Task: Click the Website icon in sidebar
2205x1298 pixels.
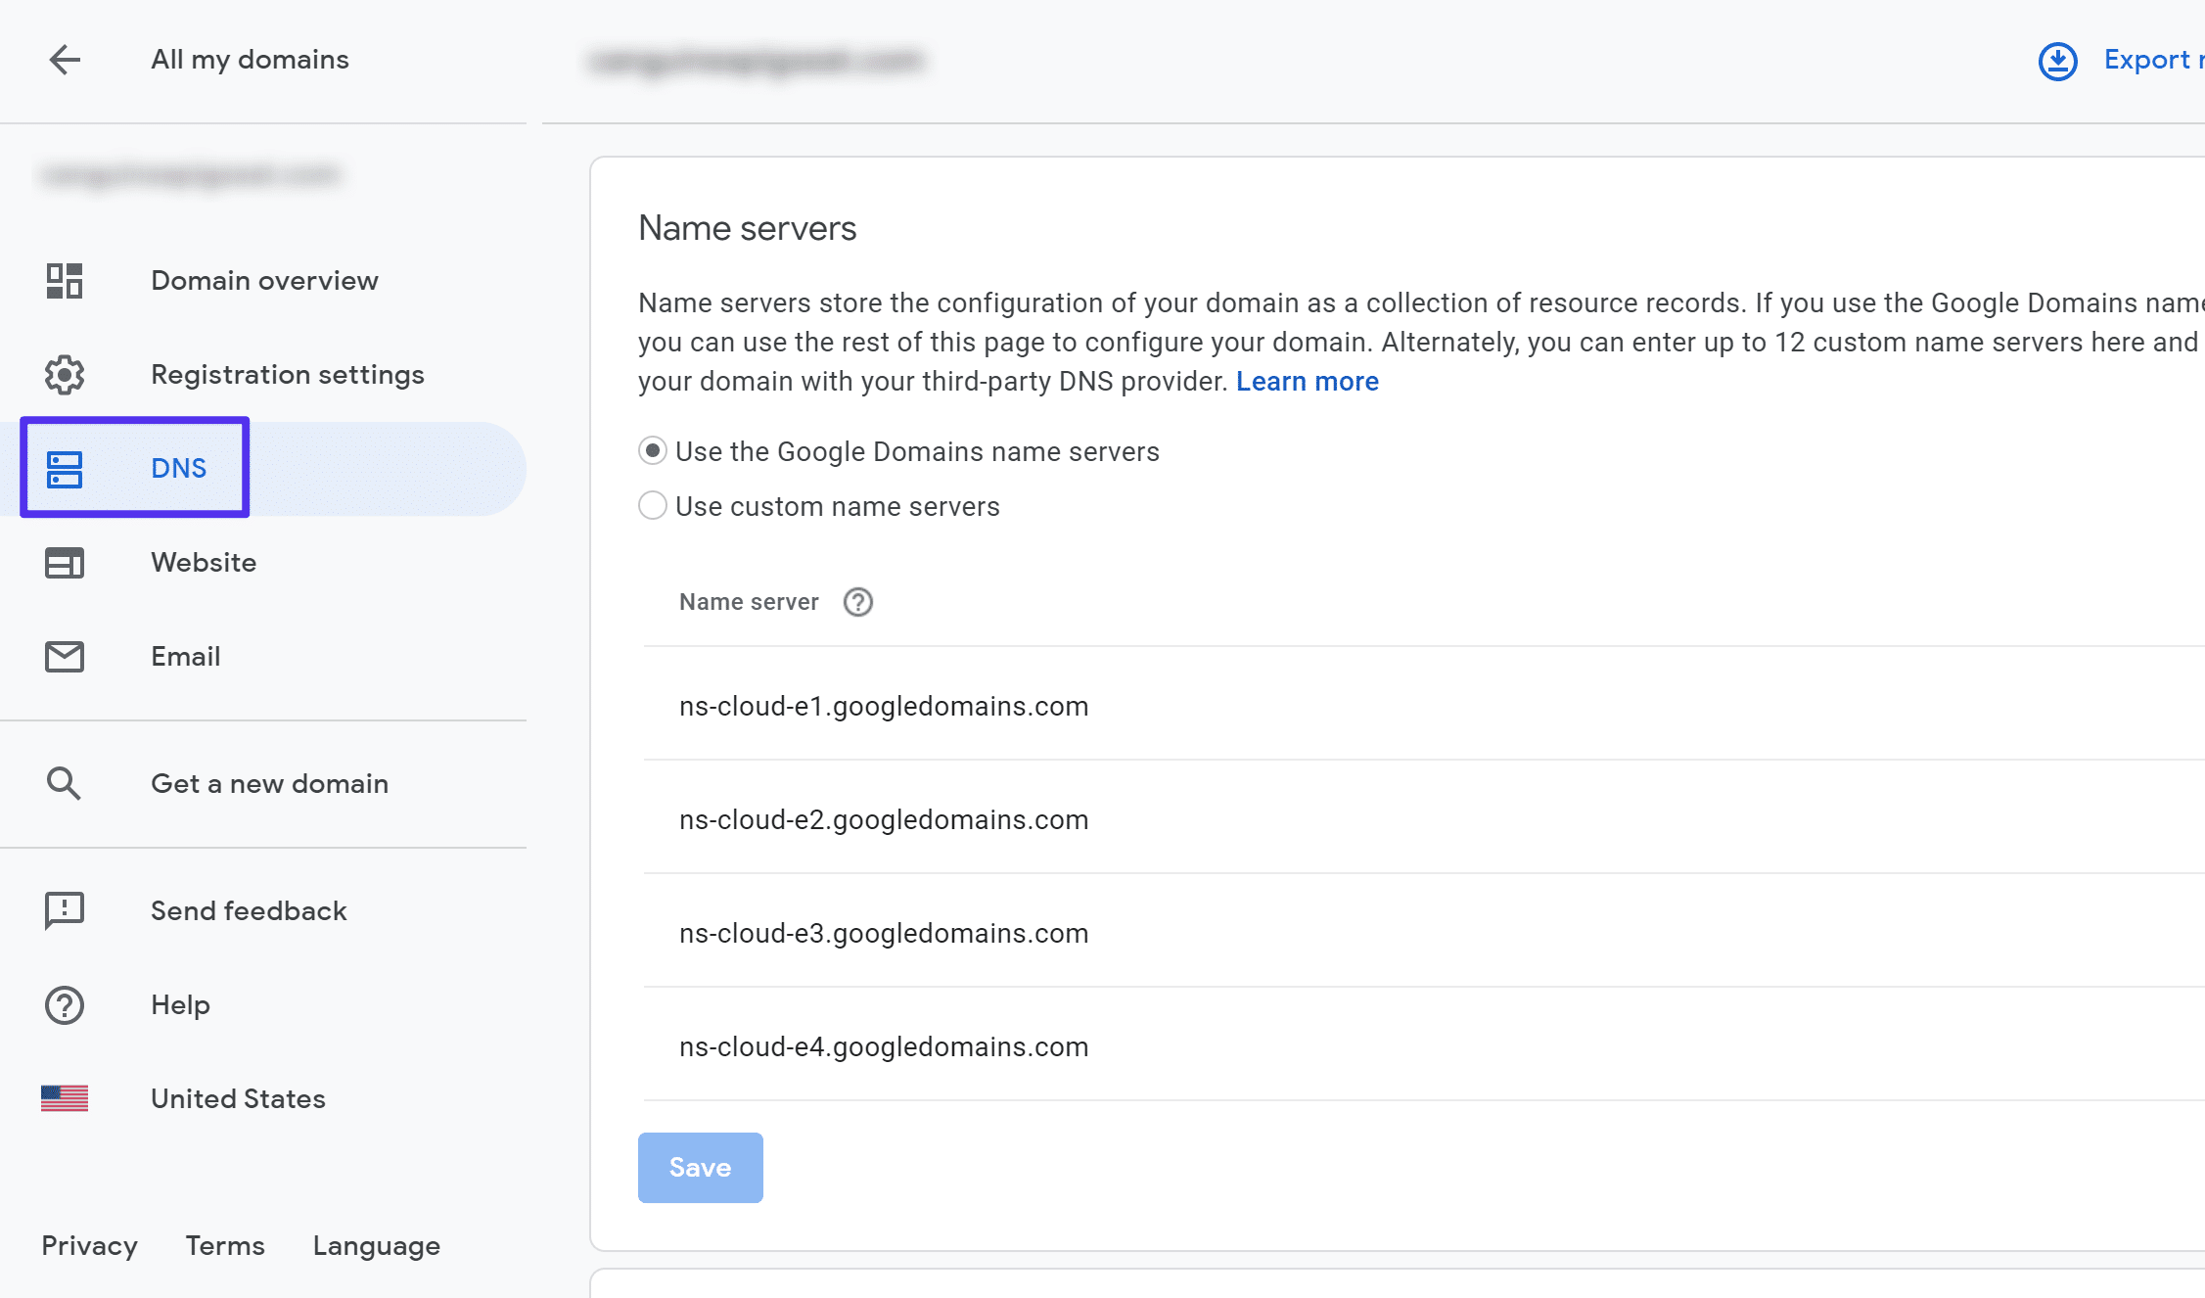Action: pos(64,561)
